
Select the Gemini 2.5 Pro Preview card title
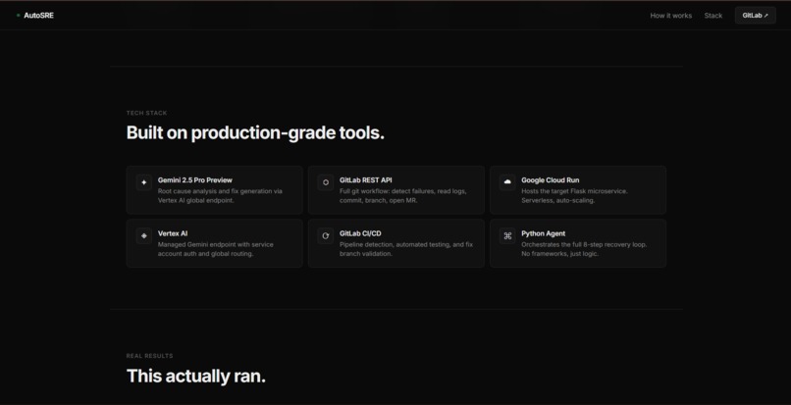pos(194,180)
